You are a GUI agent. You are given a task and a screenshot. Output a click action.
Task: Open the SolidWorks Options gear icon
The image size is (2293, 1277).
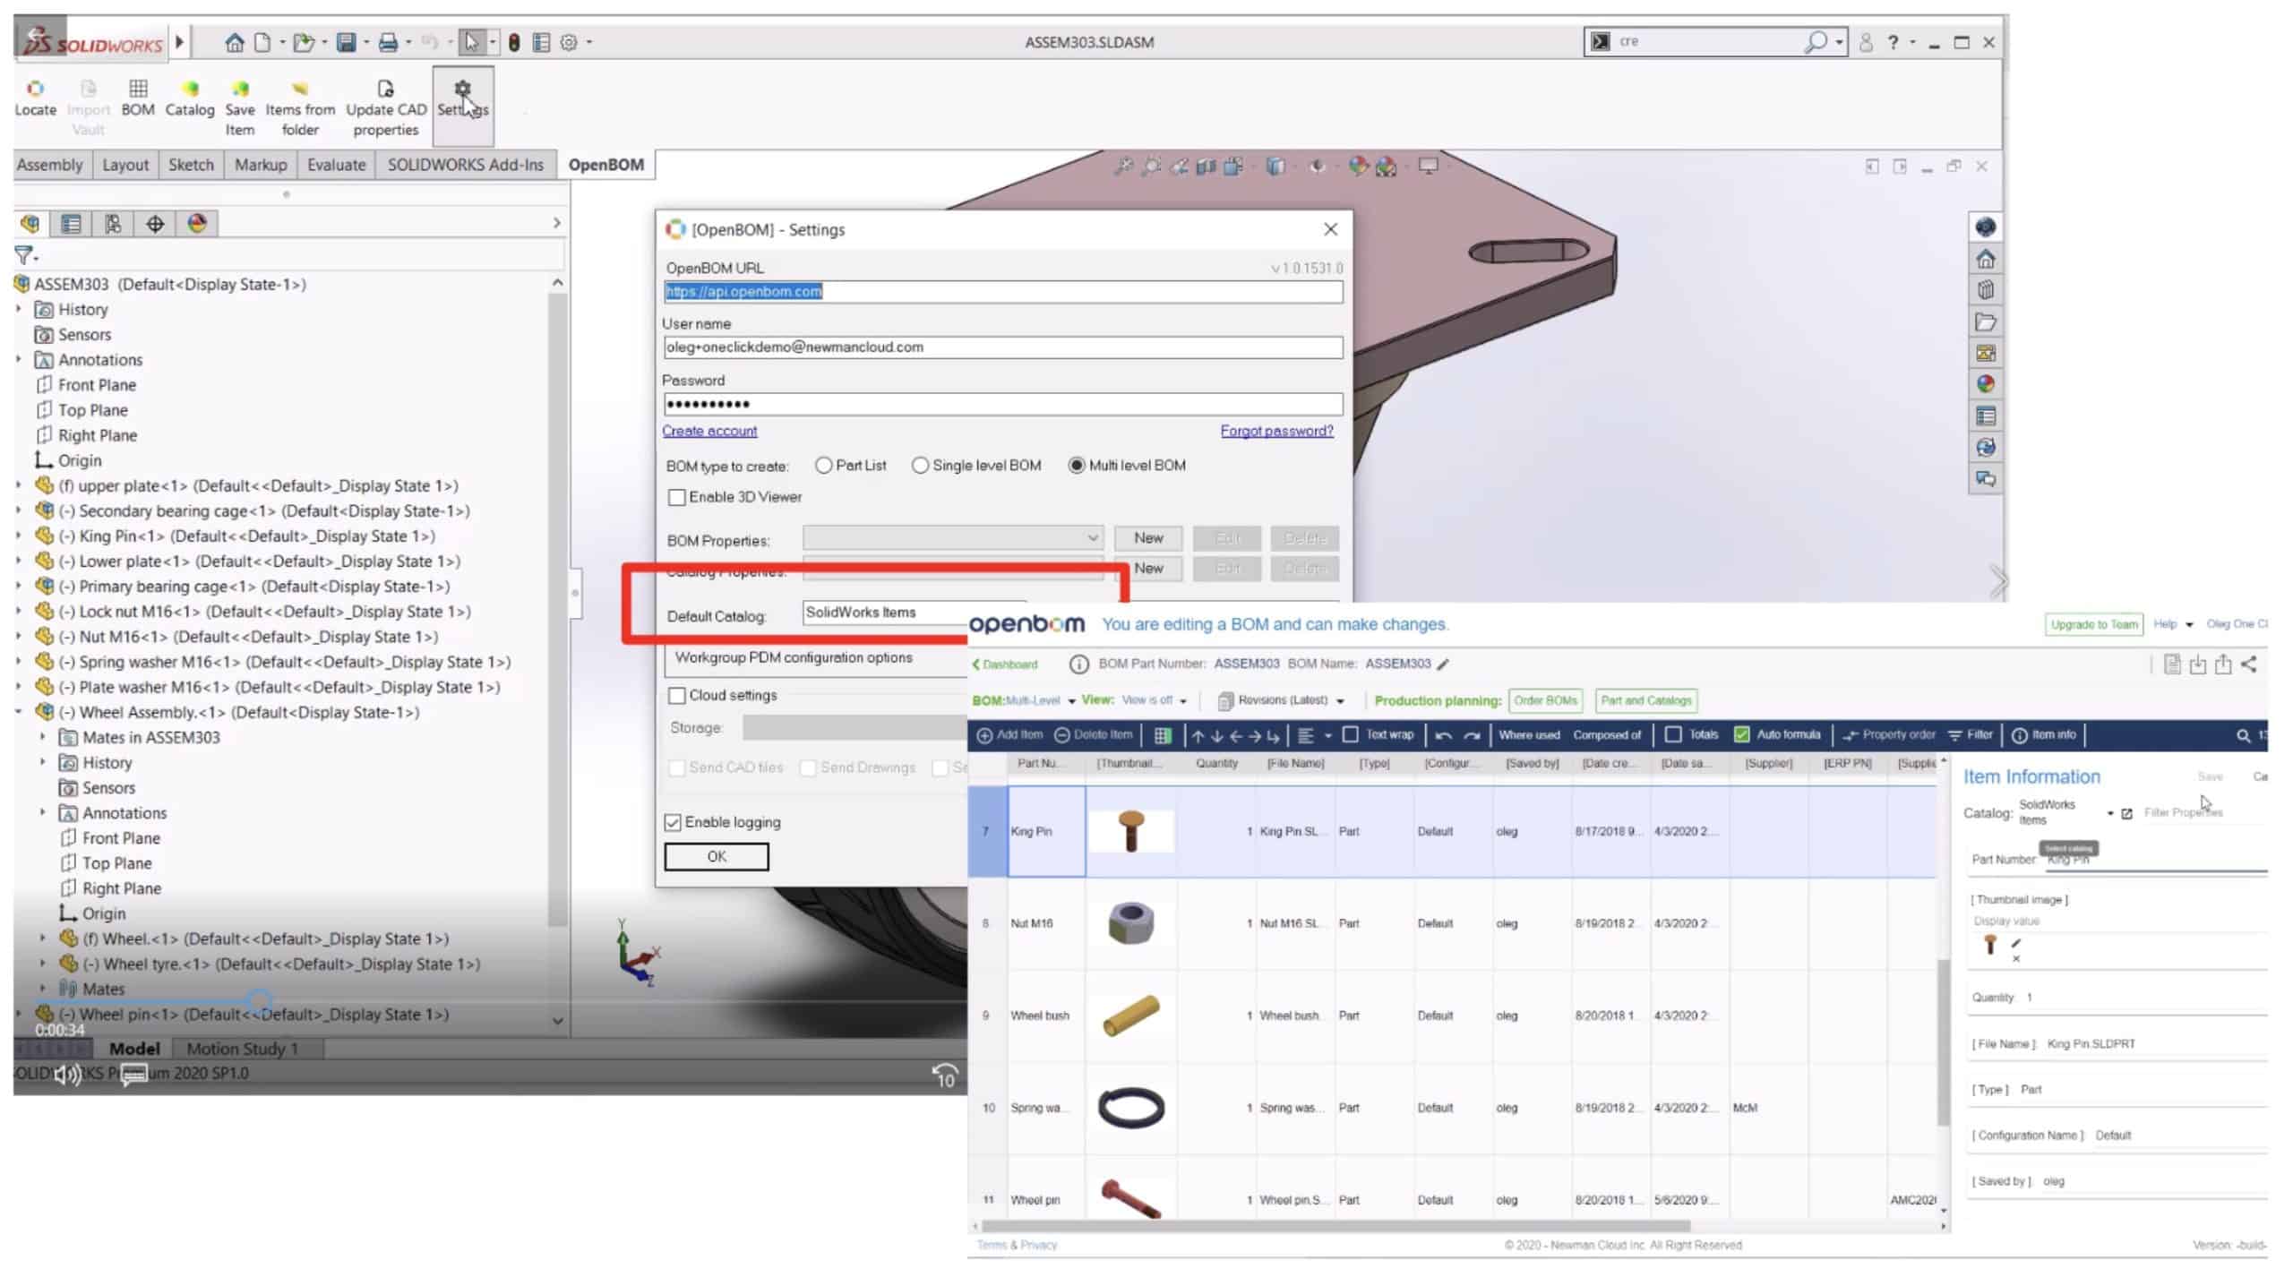click(568, 42)
